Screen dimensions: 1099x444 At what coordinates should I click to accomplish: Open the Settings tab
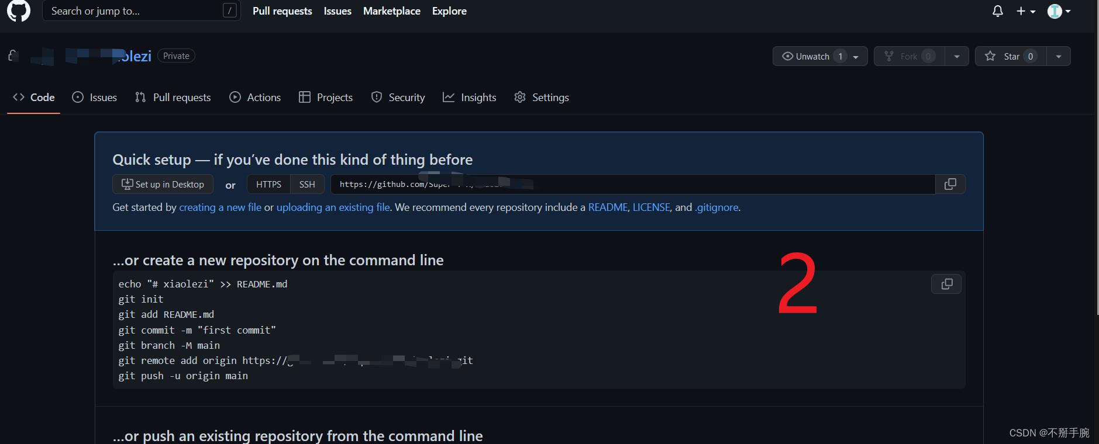(542, 98)
